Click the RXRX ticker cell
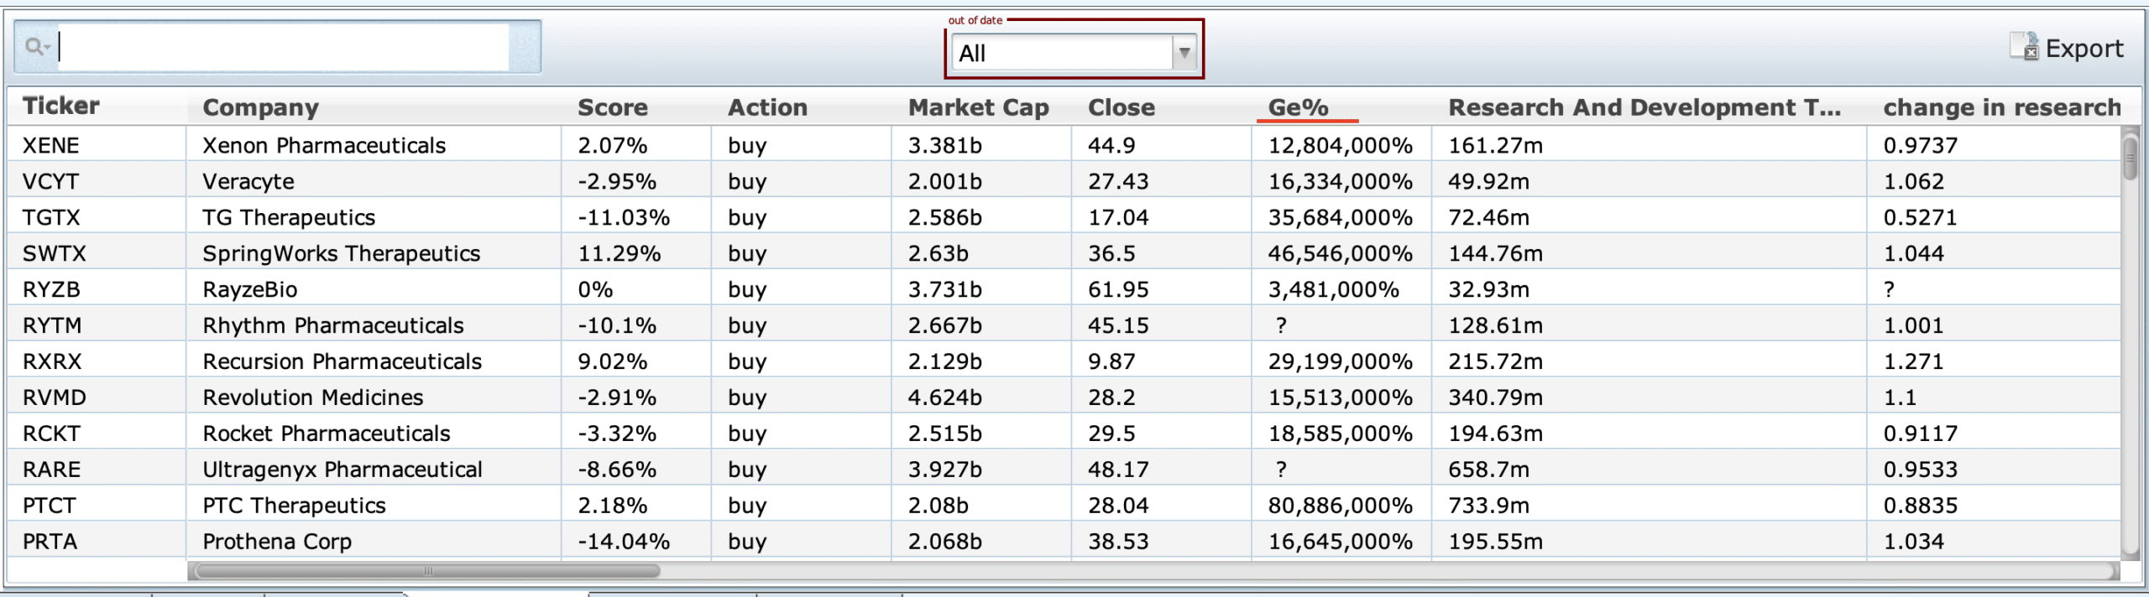Image resolution: width=2149 pixels, height=597 pixels. [52, 361]
